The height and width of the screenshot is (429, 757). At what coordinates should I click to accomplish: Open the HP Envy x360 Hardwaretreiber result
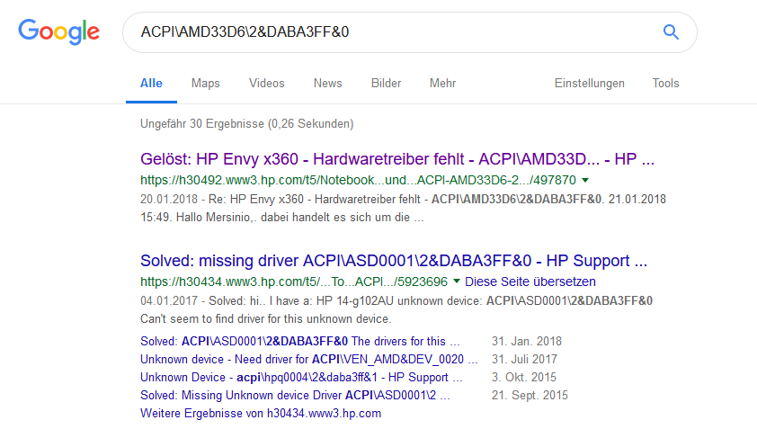coord(397,159)
